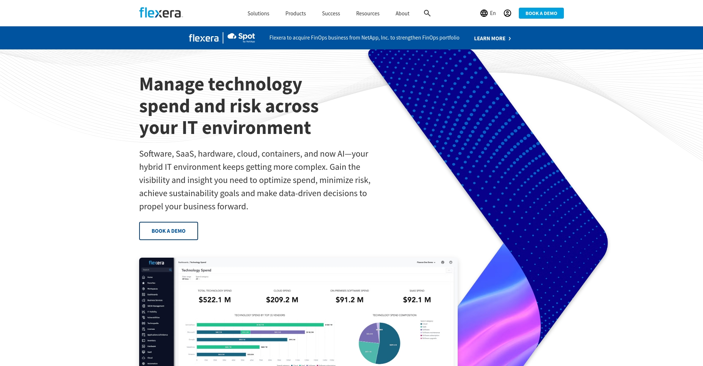
Task: Click the globe language icon
Action: [484, 13]
